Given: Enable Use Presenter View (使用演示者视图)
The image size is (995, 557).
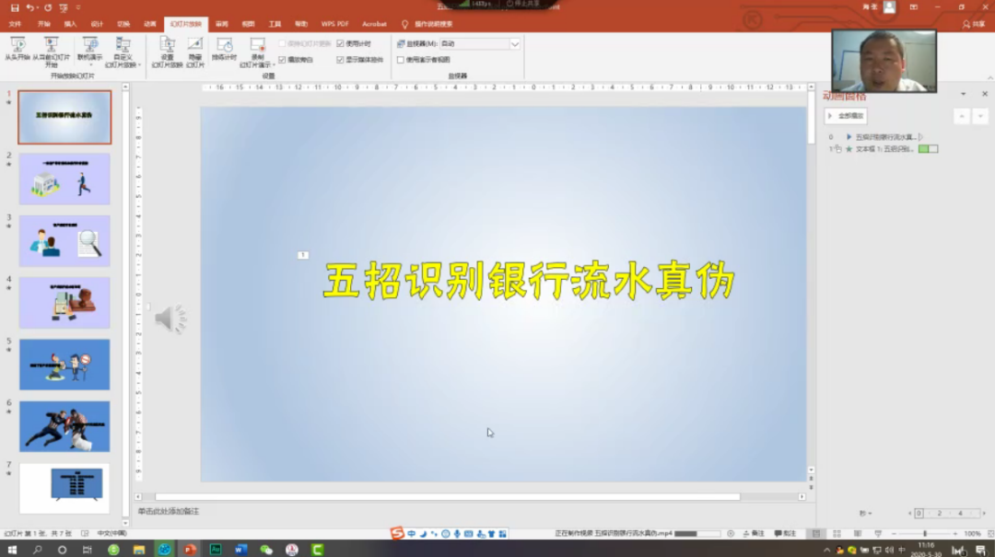Looking at the screenshot, I should [399, 59].
